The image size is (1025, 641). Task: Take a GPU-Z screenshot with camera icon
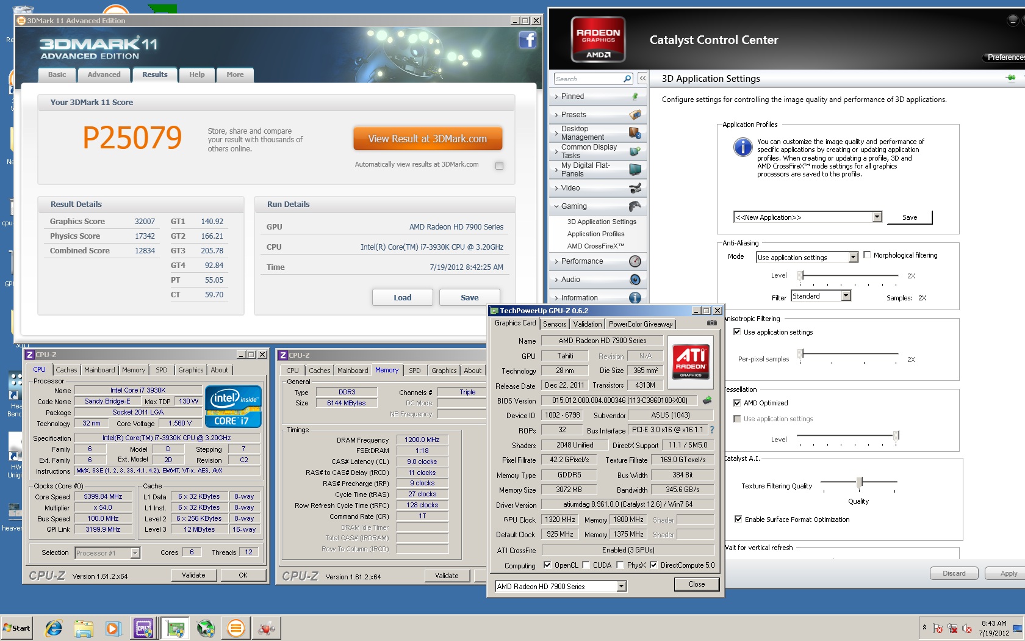712,323
